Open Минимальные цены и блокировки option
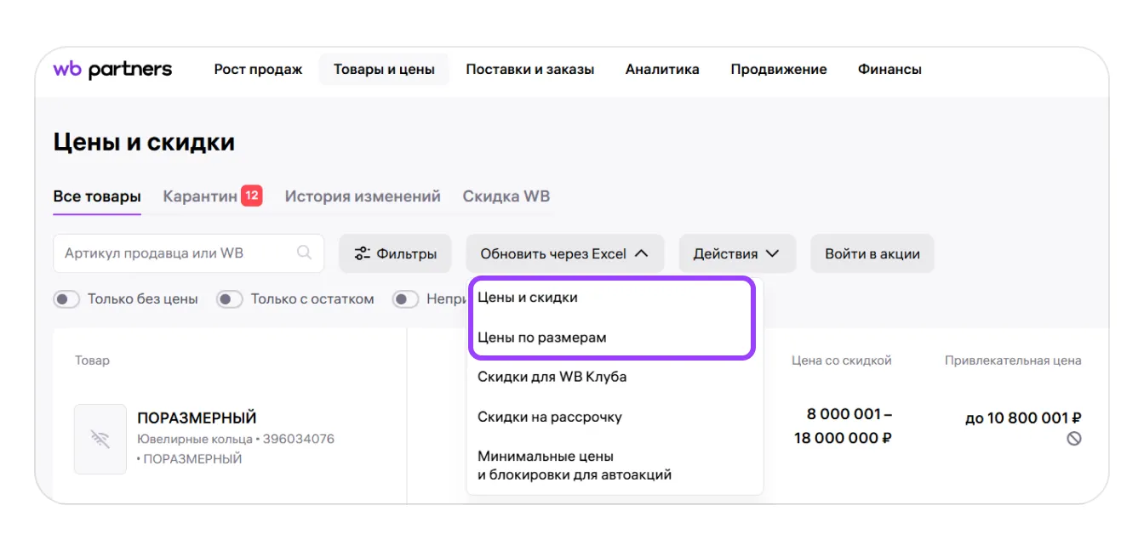 click(x=575, y=465)
